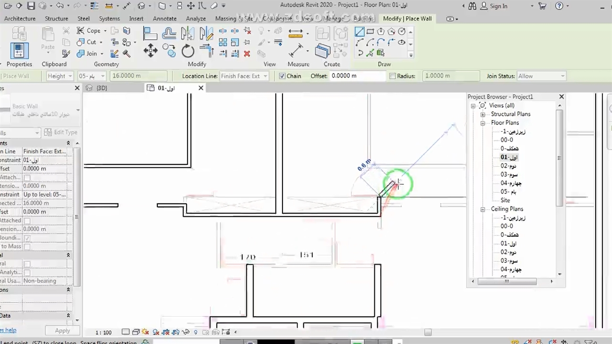This screenshot has height=344, width=612.
Task: Uncheck the Chain checkbox
Action: (282, 76)
